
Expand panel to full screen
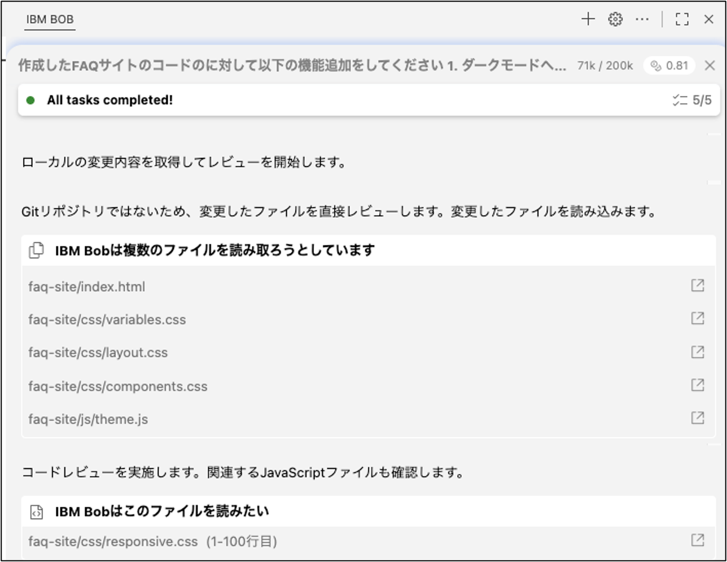[x=682, y=19]
